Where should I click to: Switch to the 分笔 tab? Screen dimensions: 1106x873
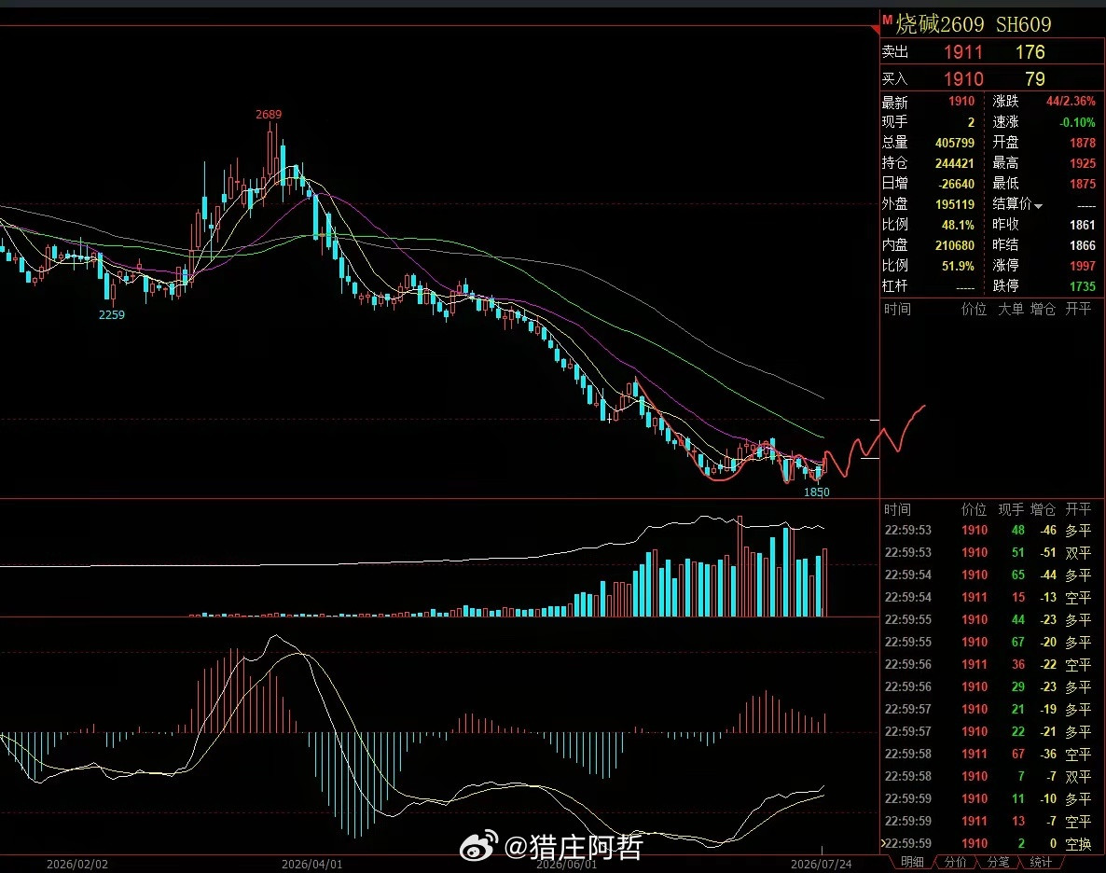point(998,862)
